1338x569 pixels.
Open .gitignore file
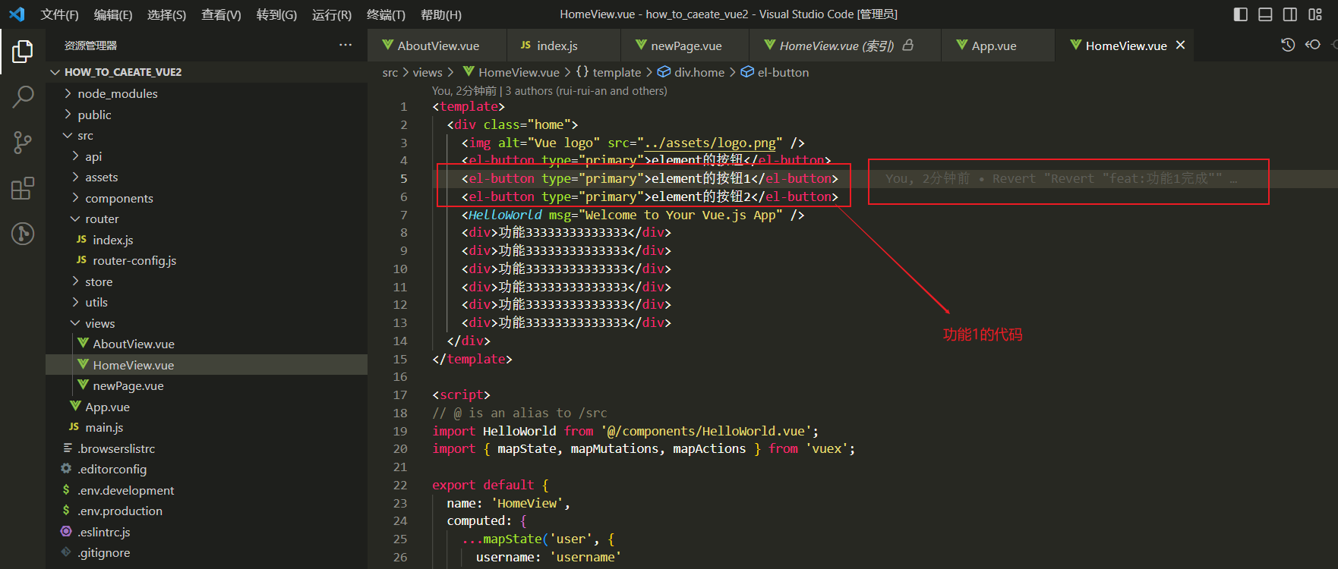pos(207,552)
